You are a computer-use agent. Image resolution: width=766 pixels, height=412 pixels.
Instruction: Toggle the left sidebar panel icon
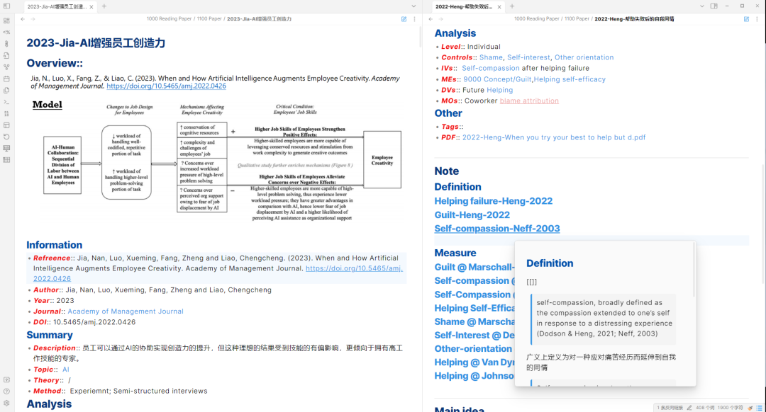point(6,6)
